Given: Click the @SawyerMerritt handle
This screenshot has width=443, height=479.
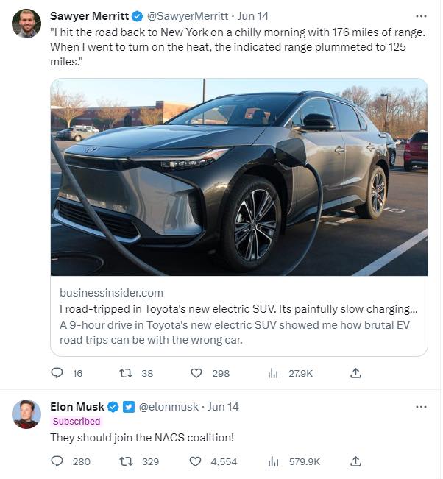Looking at the screenshot, I should pyautogui.click(x=188, y=16).
